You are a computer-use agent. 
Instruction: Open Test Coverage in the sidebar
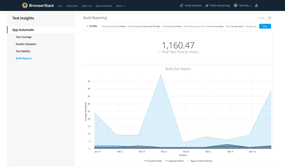(23, 37)
